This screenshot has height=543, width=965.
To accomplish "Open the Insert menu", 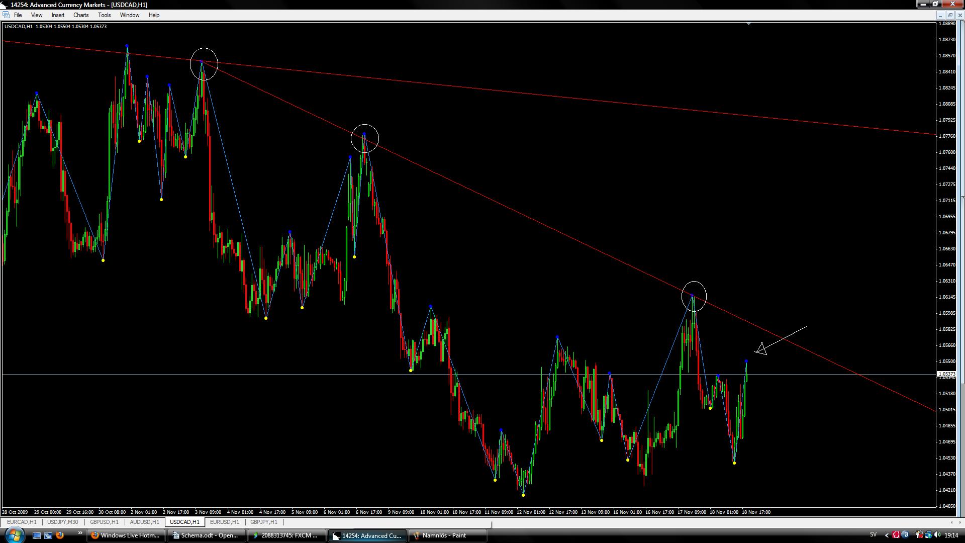I will [x=58, y=15].
